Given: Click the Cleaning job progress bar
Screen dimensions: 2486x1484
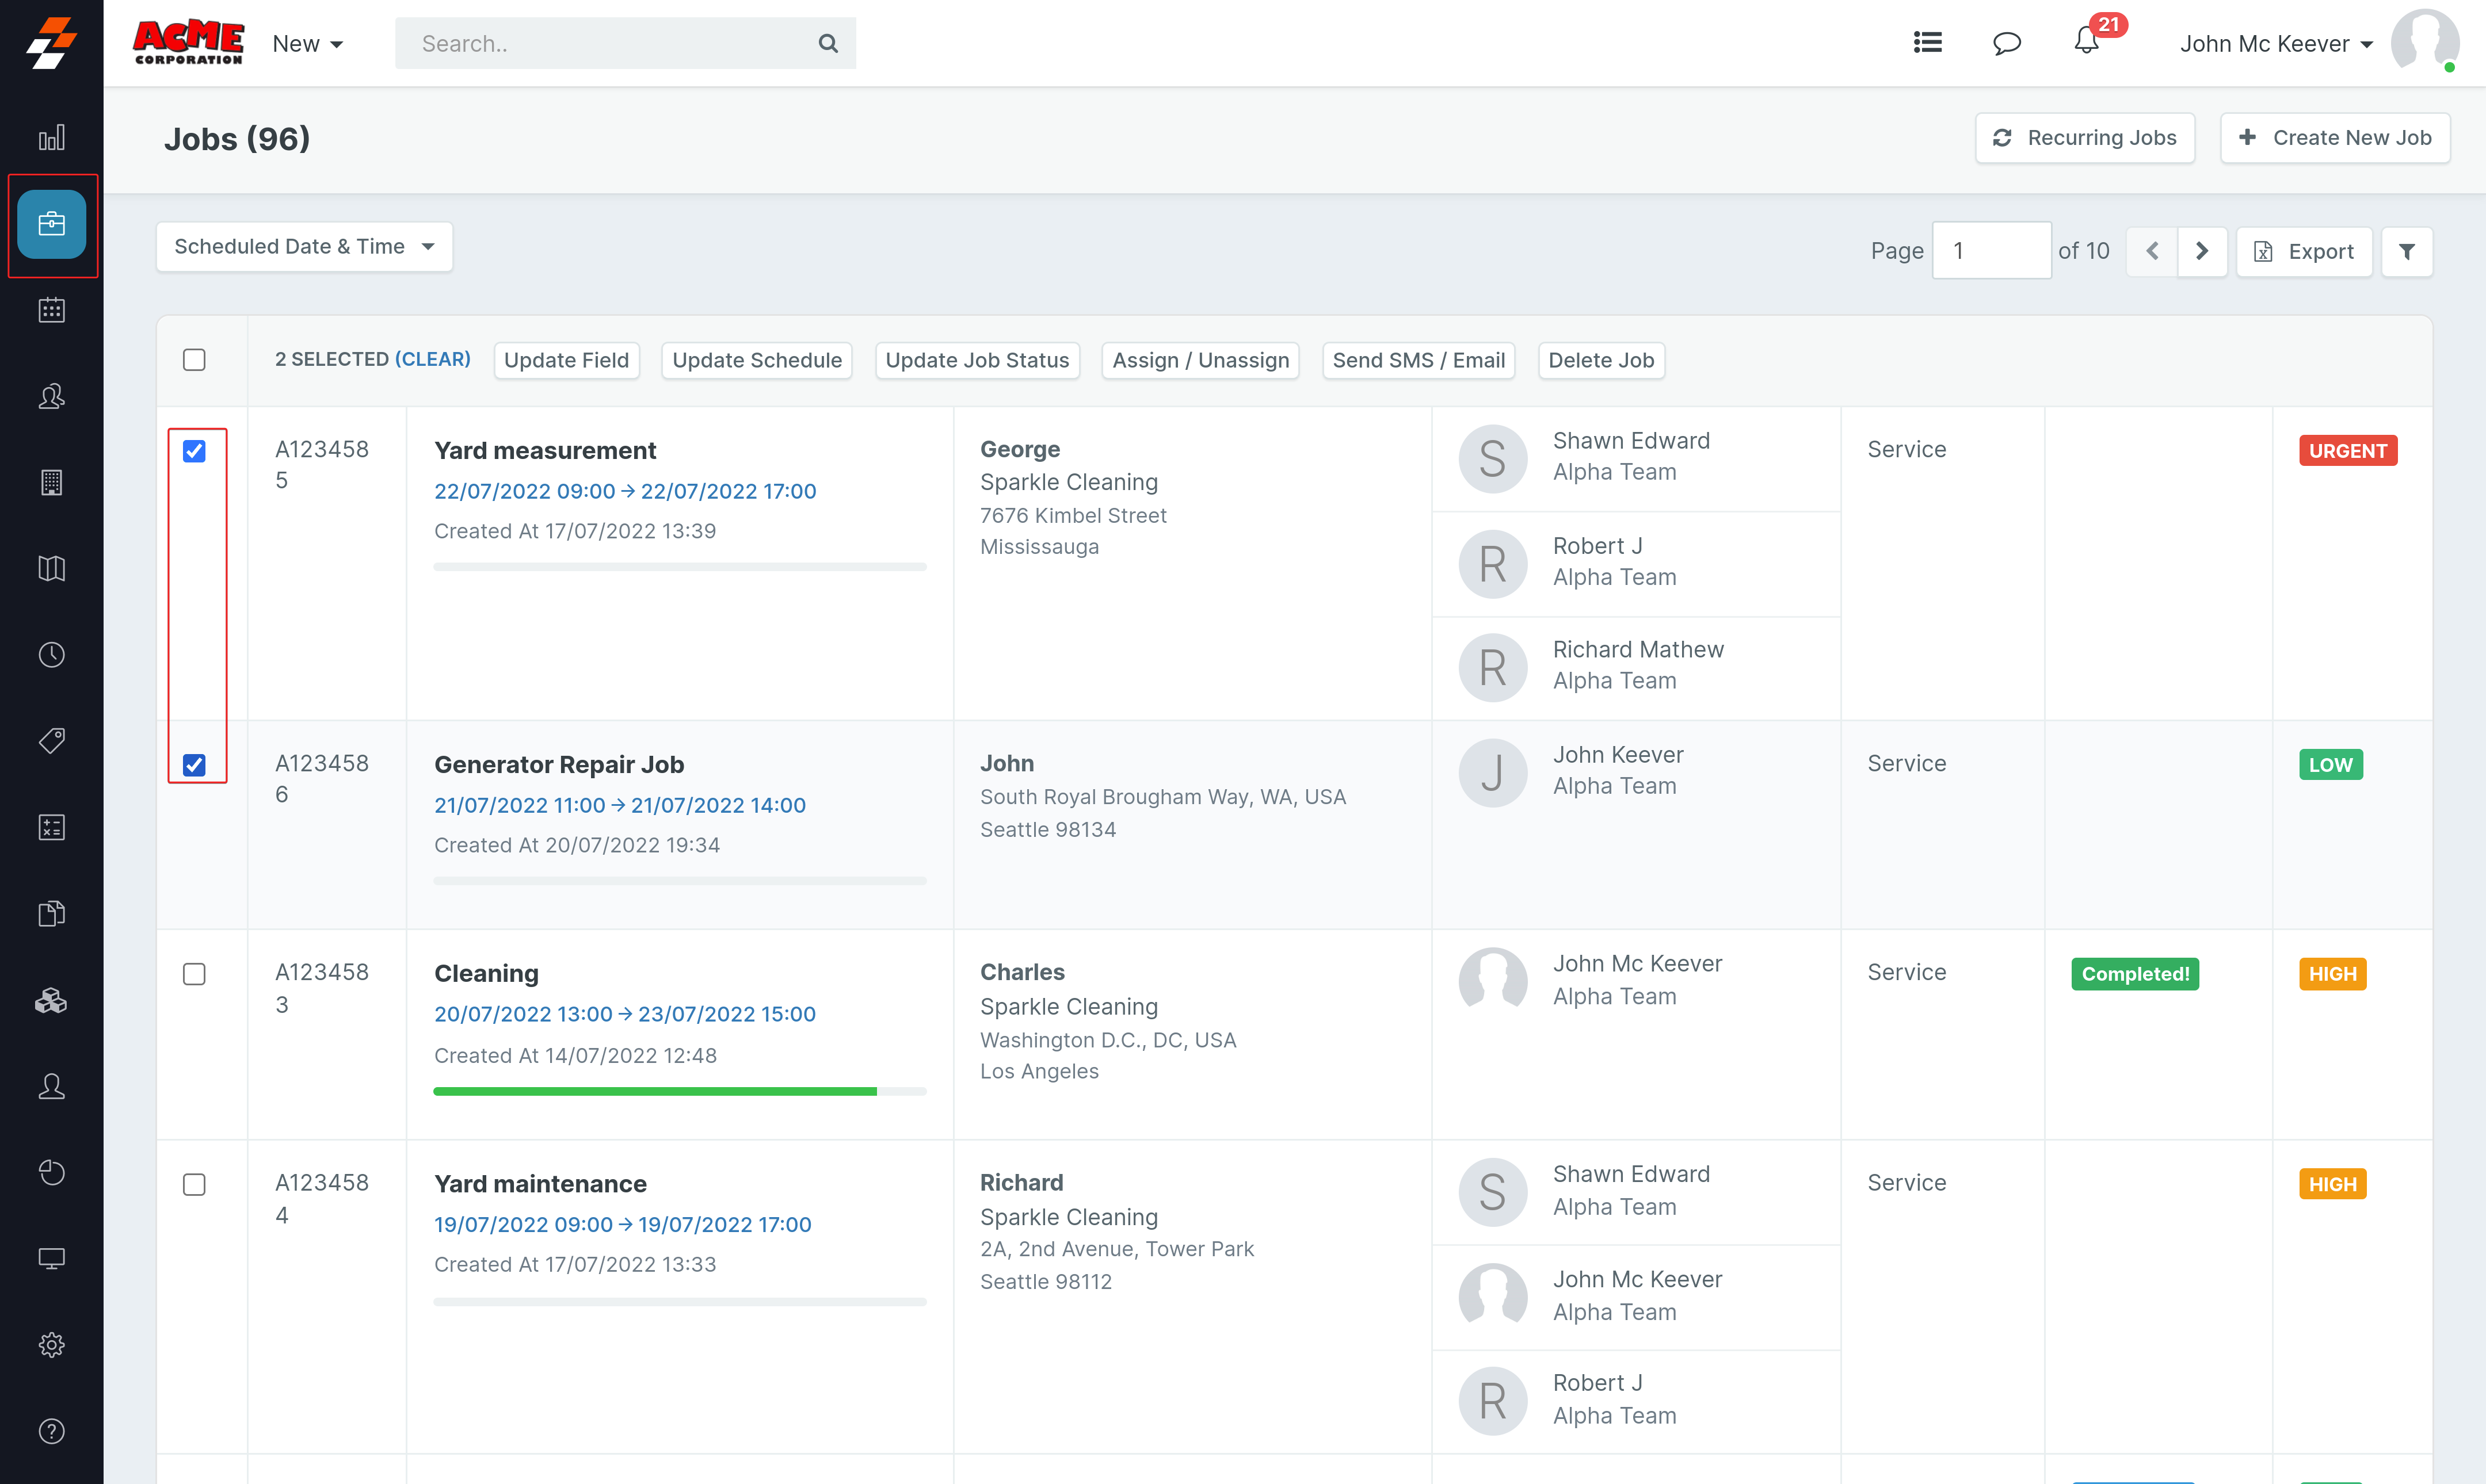Looking at the screenshot, I should (679, 1091).
